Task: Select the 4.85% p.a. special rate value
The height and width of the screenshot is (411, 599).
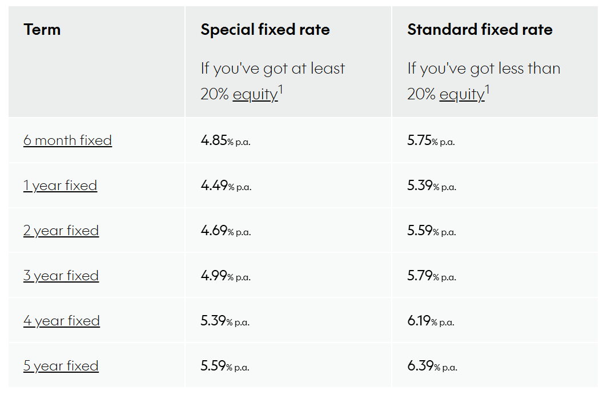Action: 226,140
